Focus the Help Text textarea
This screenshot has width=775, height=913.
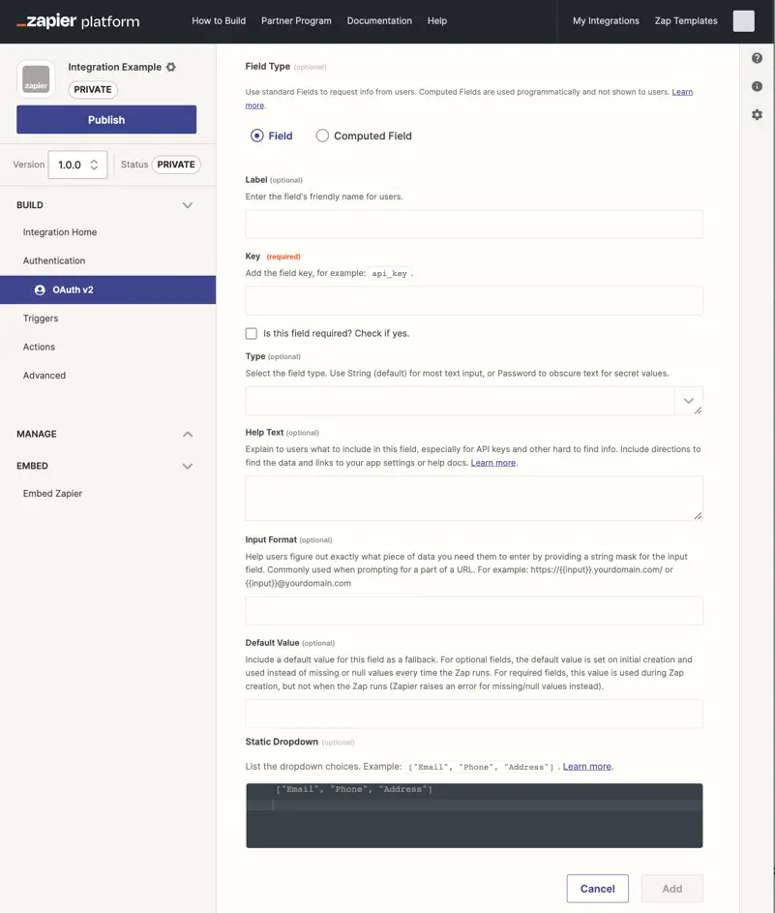tap(474, 499)
